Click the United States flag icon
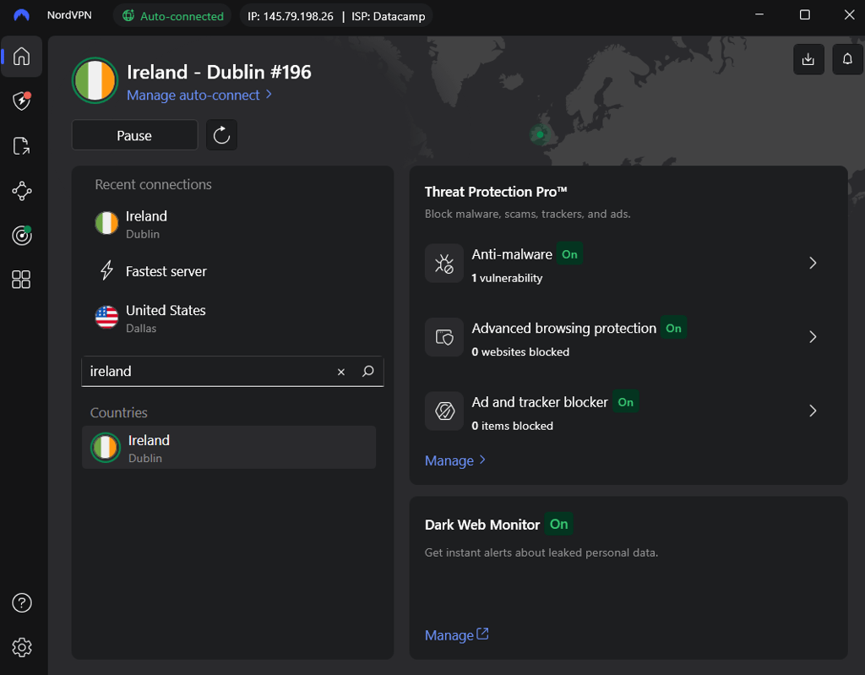The width and height of the screenshot is (865, 675). tap(106, 318)
